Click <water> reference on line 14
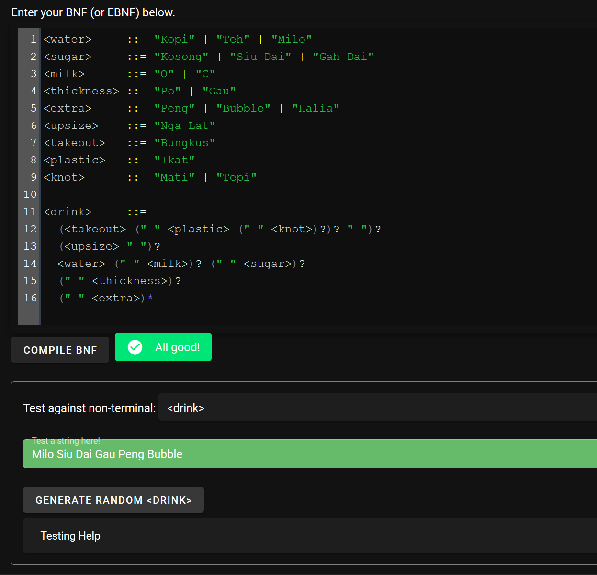 pyautogui.click(x=81, y=264)
